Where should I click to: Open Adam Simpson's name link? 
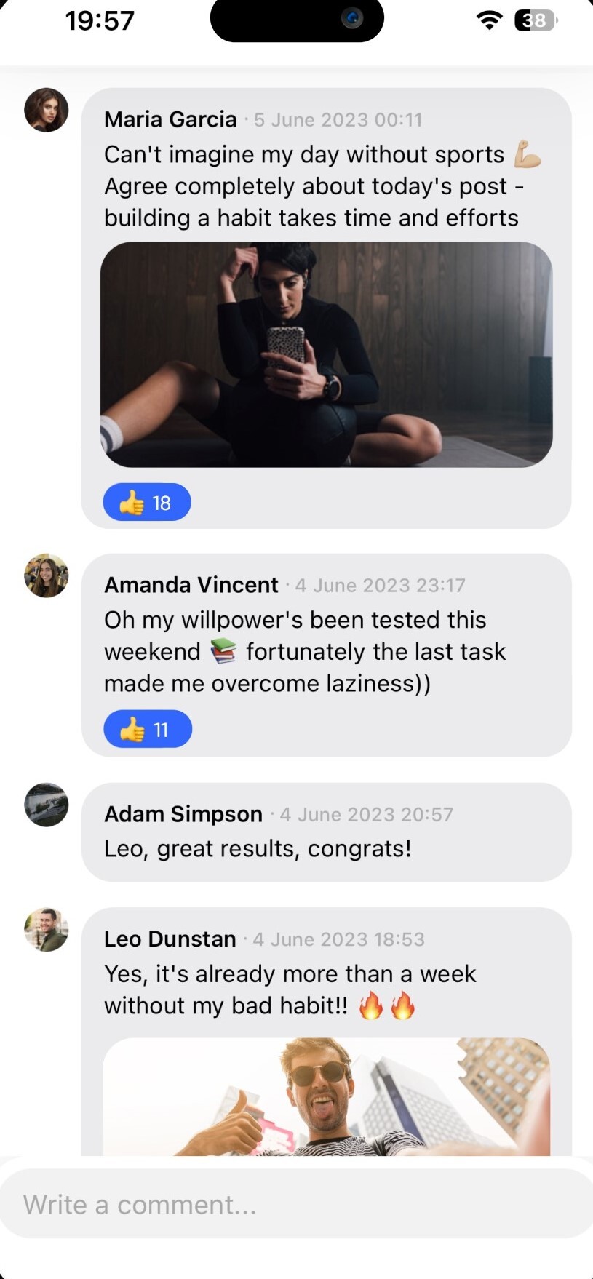pos(183,814)
